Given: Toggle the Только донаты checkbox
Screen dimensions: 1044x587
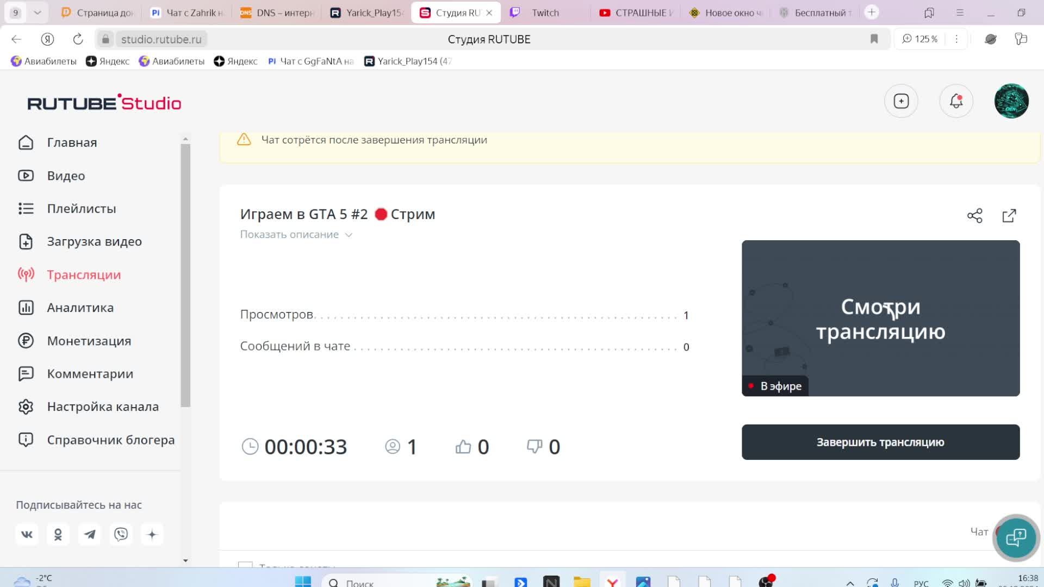Looking at the screenshot, I should [245, 566].
